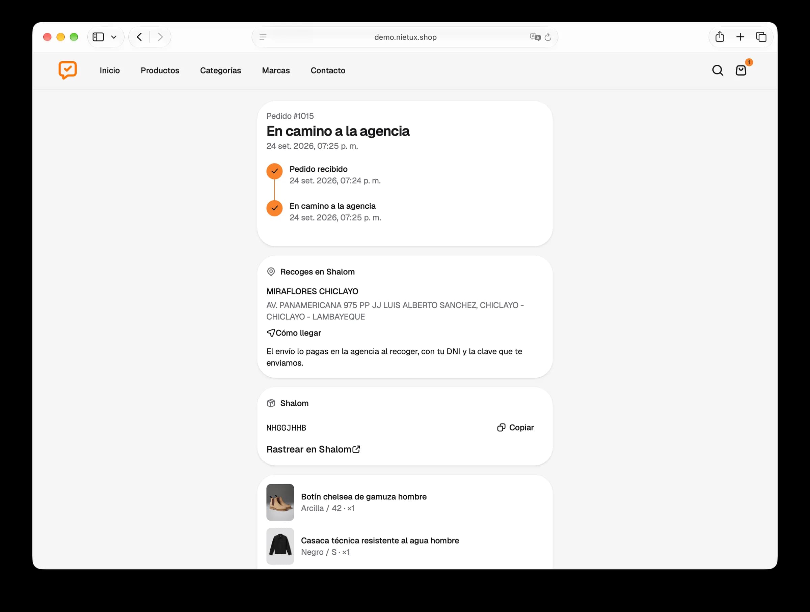
Task: Open Rastrear en Shalom link
Action: coord(314,449)
